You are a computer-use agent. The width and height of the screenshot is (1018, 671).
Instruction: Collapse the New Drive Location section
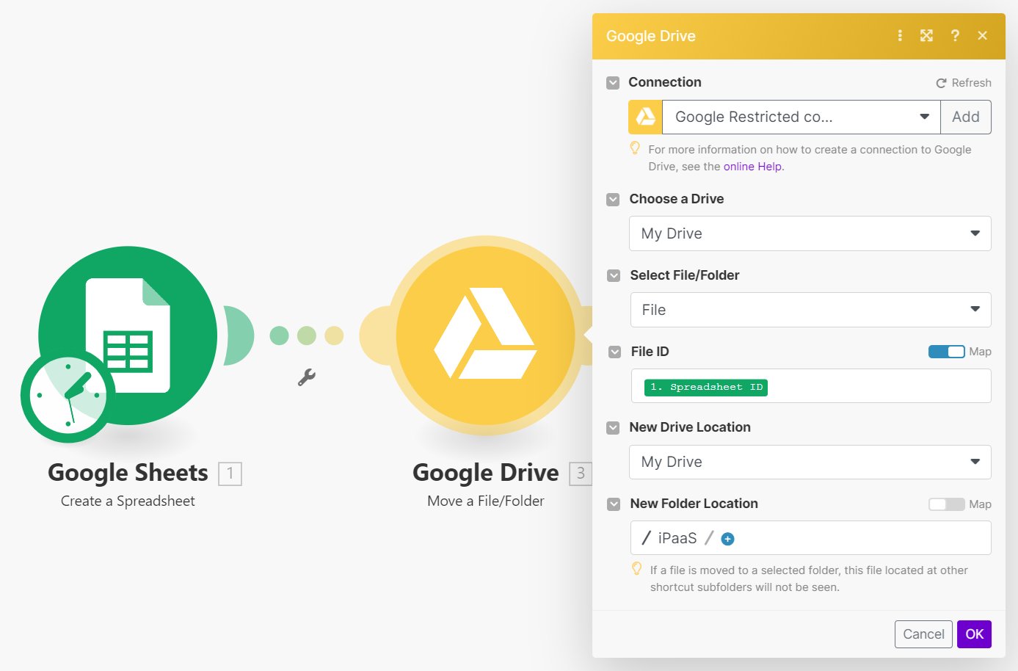(x=613, y=428)
